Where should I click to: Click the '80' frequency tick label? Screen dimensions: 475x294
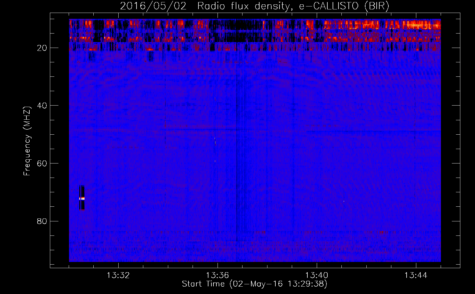(x=42, y=221)
